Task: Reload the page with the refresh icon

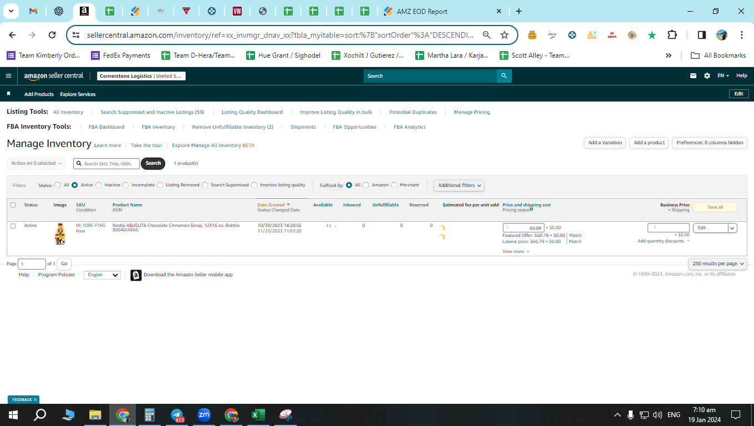Action: (x=52, y=35)
